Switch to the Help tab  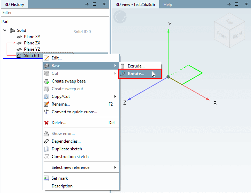point(168,5)
